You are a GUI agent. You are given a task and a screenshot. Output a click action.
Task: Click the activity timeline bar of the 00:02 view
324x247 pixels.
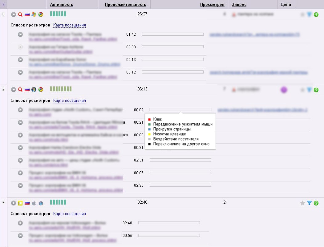pyautogui.click(x=180, y=110)
